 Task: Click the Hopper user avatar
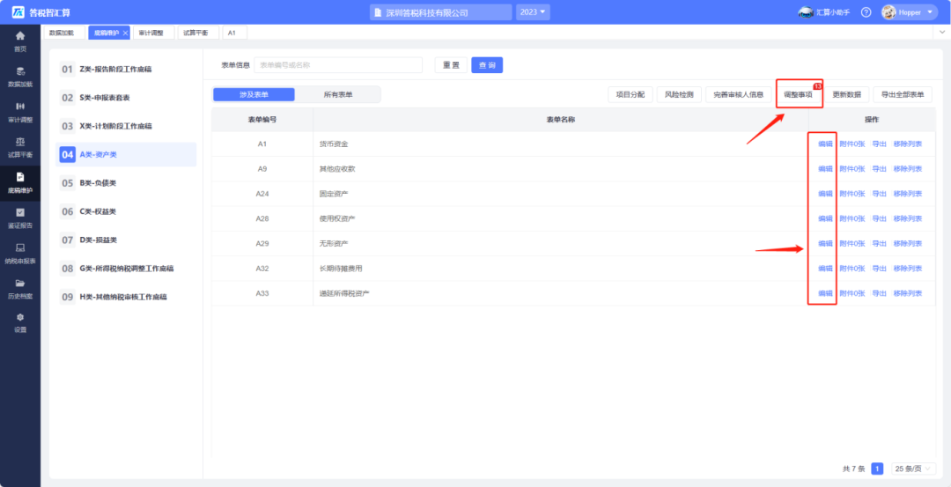click(888, 12)
